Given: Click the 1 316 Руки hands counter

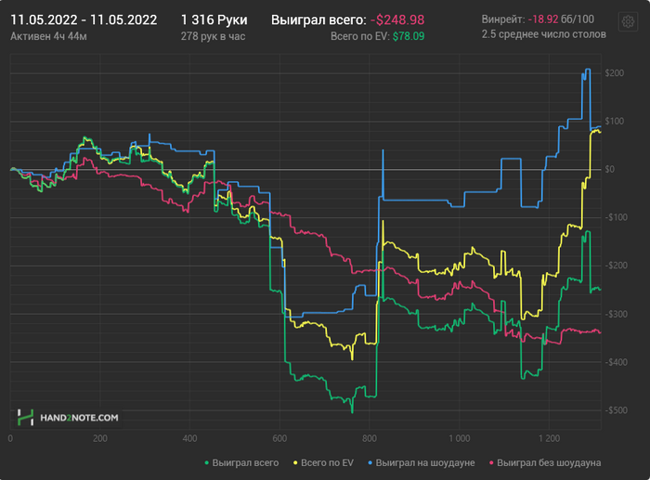Looking at the screenshot, I should click(x=214, y=19).
